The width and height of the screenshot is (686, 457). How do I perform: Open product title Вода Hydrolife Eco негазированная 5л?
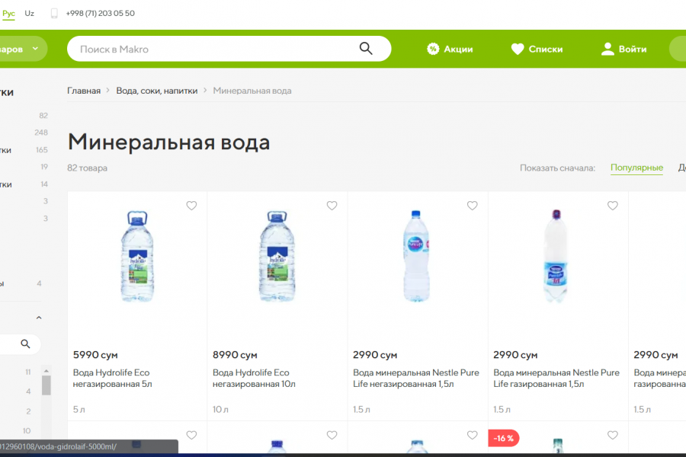pyautogui.click(x=113, y=379)
